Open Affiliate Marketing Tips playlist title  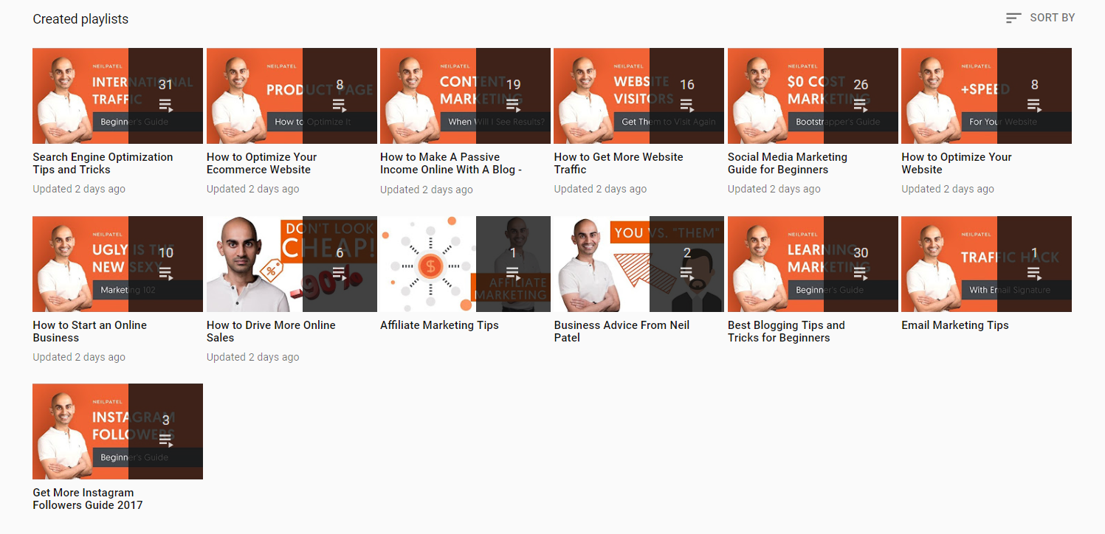439,325
